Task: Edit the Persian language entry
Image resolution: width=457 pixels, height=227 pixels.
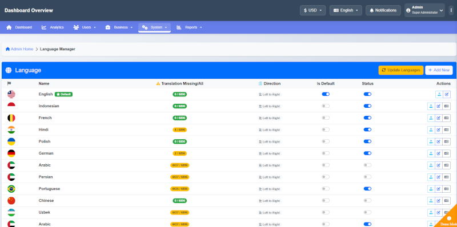Action: point(439,177)
